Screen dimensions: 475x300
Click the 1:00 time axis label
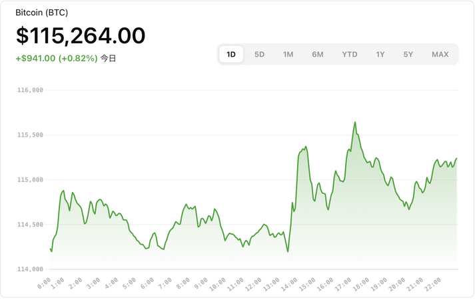coord(58,283)
